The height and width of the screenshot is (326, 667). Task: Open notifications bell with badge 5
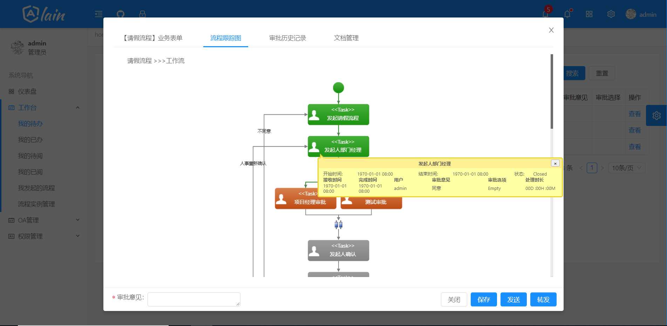pyautogui.click(x=545, y=14)
